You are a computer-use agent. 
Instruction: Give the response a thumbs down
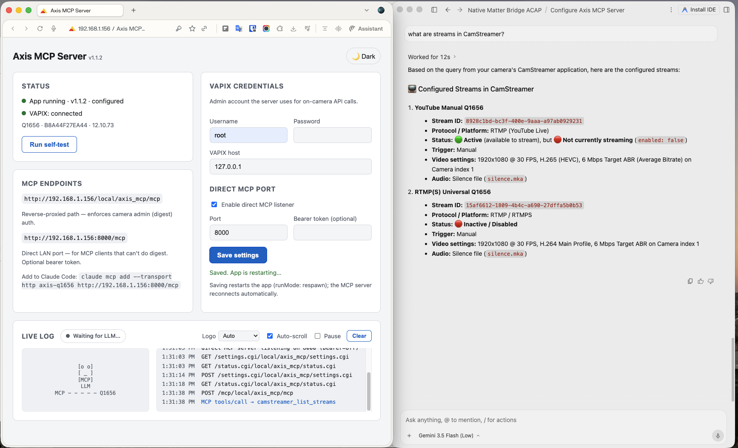[711, 281]
